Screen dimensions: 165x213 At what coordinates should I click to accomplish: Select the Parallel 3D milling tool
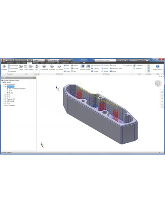click(x=95, y=71)
